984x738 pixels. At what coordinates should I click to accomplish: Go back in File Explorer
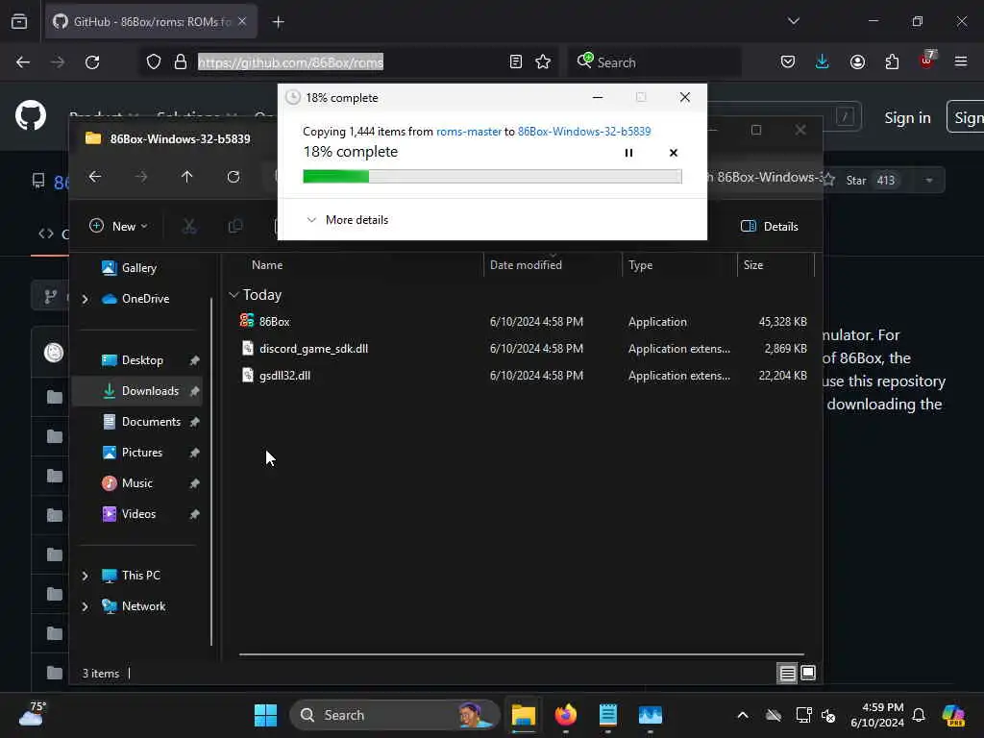point(95,177)
